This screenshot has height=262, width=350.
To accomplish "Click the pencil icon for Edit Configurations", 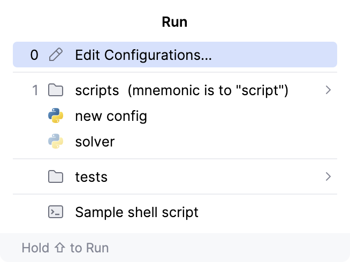I will [x=55, y=55].
